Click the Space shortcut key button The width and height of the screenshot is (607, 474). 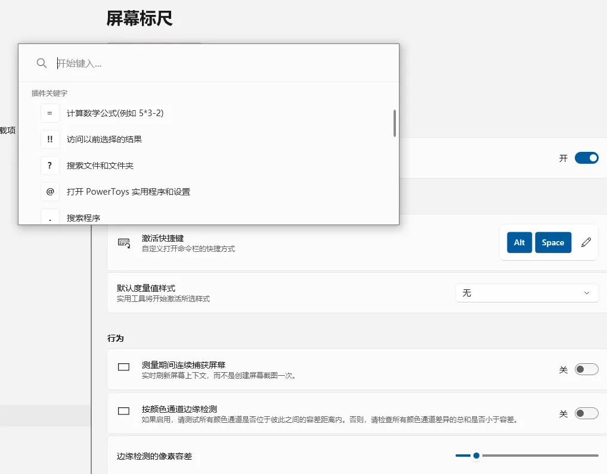553,242
